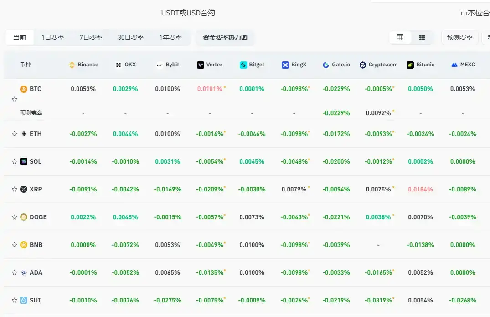Favorite BTC using its star toggle
This screenshot has width=490, height=317.
coord(14,99)
